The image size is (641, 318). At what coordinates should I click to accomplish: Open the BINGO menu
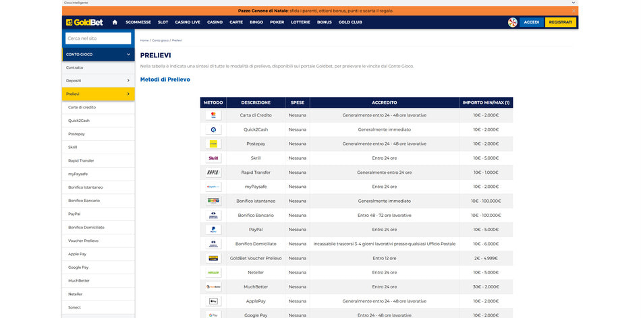click(256, 22)
